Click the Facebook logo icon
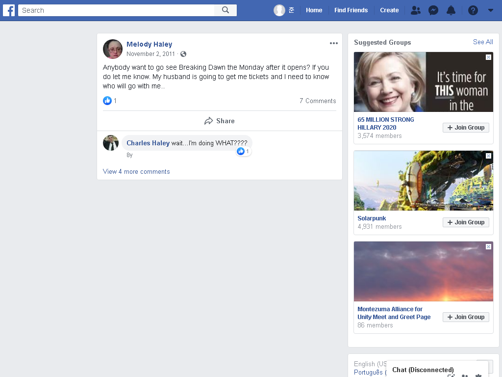502x377 pixels. [9, 10]
